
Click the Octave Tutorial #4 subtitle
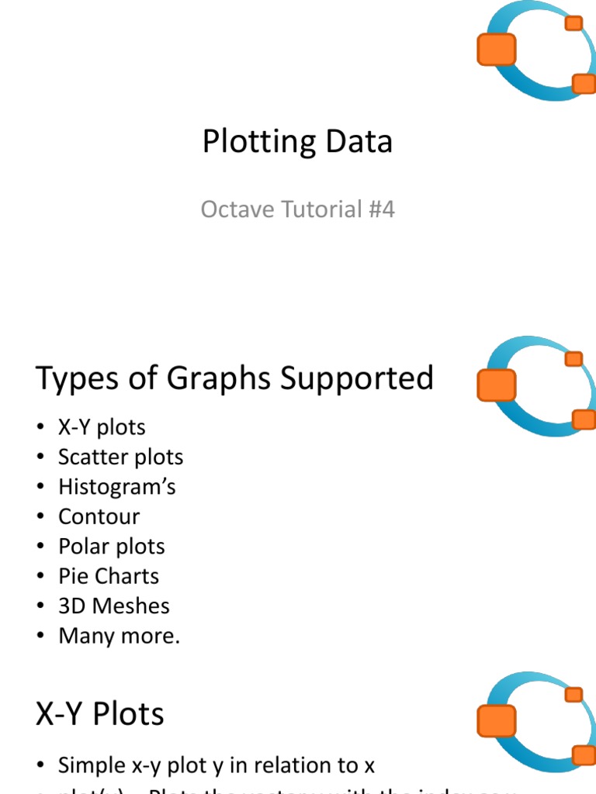tap(298, 209)
